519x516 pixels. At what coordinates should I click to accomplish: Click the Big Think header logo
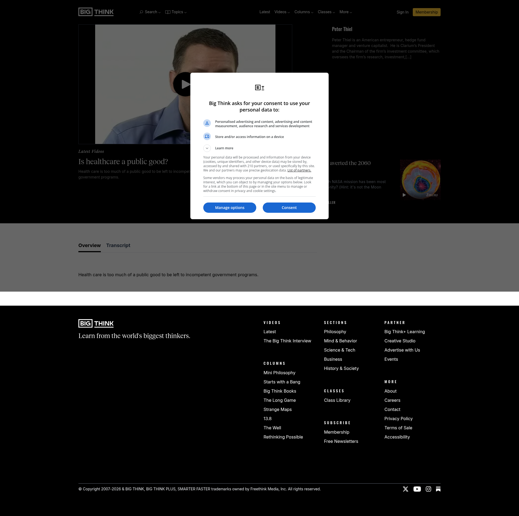(96, 12)
